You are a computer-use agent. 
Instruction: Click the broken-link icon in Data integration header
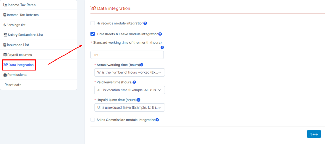pyautogui.click(x=93, y=8)
